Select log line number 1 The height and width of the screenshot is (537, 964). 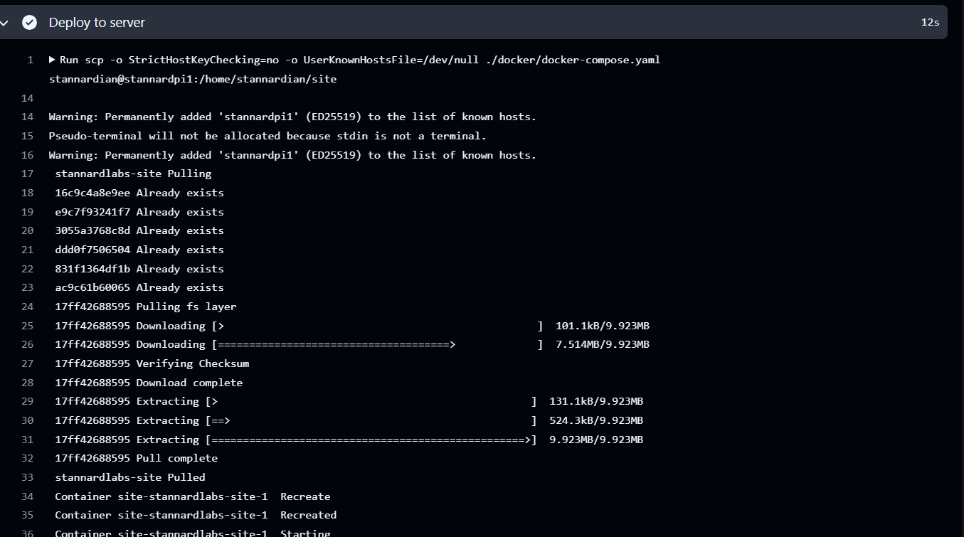31,60
